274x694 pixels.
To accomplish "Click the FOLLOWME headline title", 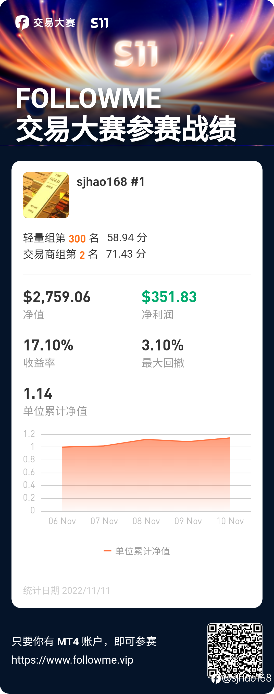I will [88, 98].
